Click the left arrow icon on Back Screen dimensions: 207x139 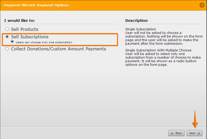[x=172, y=133]
